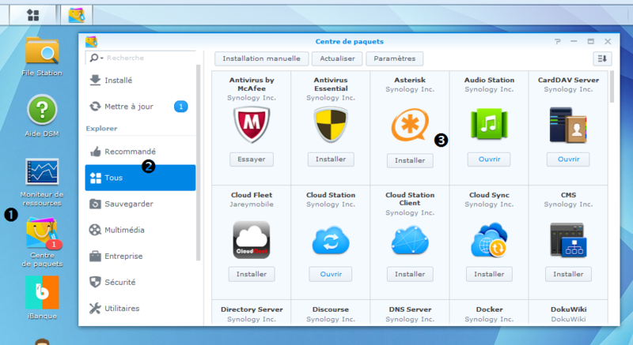The width and height of the screenshot is (633, 345).
Task: Click the Cloud Fleet package icon
Action: pos(252,240)
